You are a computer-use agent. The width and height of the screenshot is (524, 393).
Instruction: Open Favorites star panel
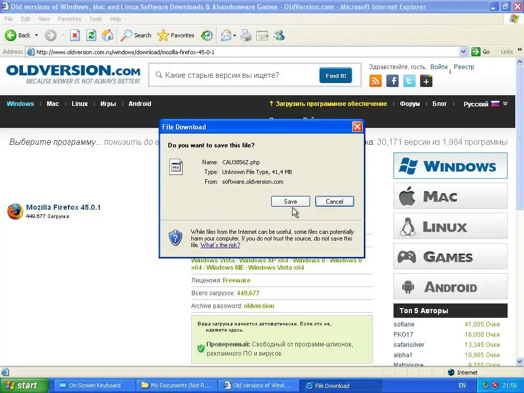(x=176, y=35)
